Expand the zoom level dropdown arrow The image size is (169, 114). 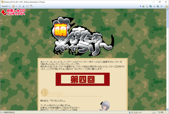pyautogui.click(x=166, y=112)
